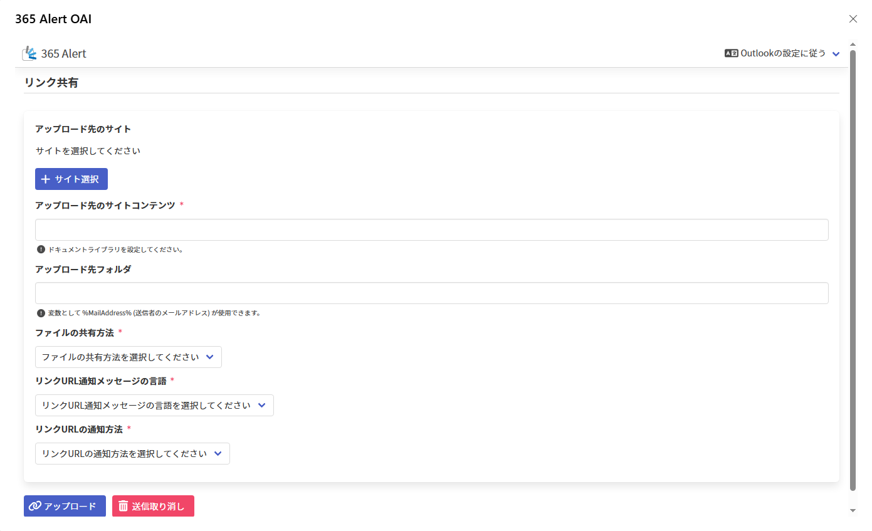
Task: Click the サイトを選択してください text
Action: [x=88, y=151]
